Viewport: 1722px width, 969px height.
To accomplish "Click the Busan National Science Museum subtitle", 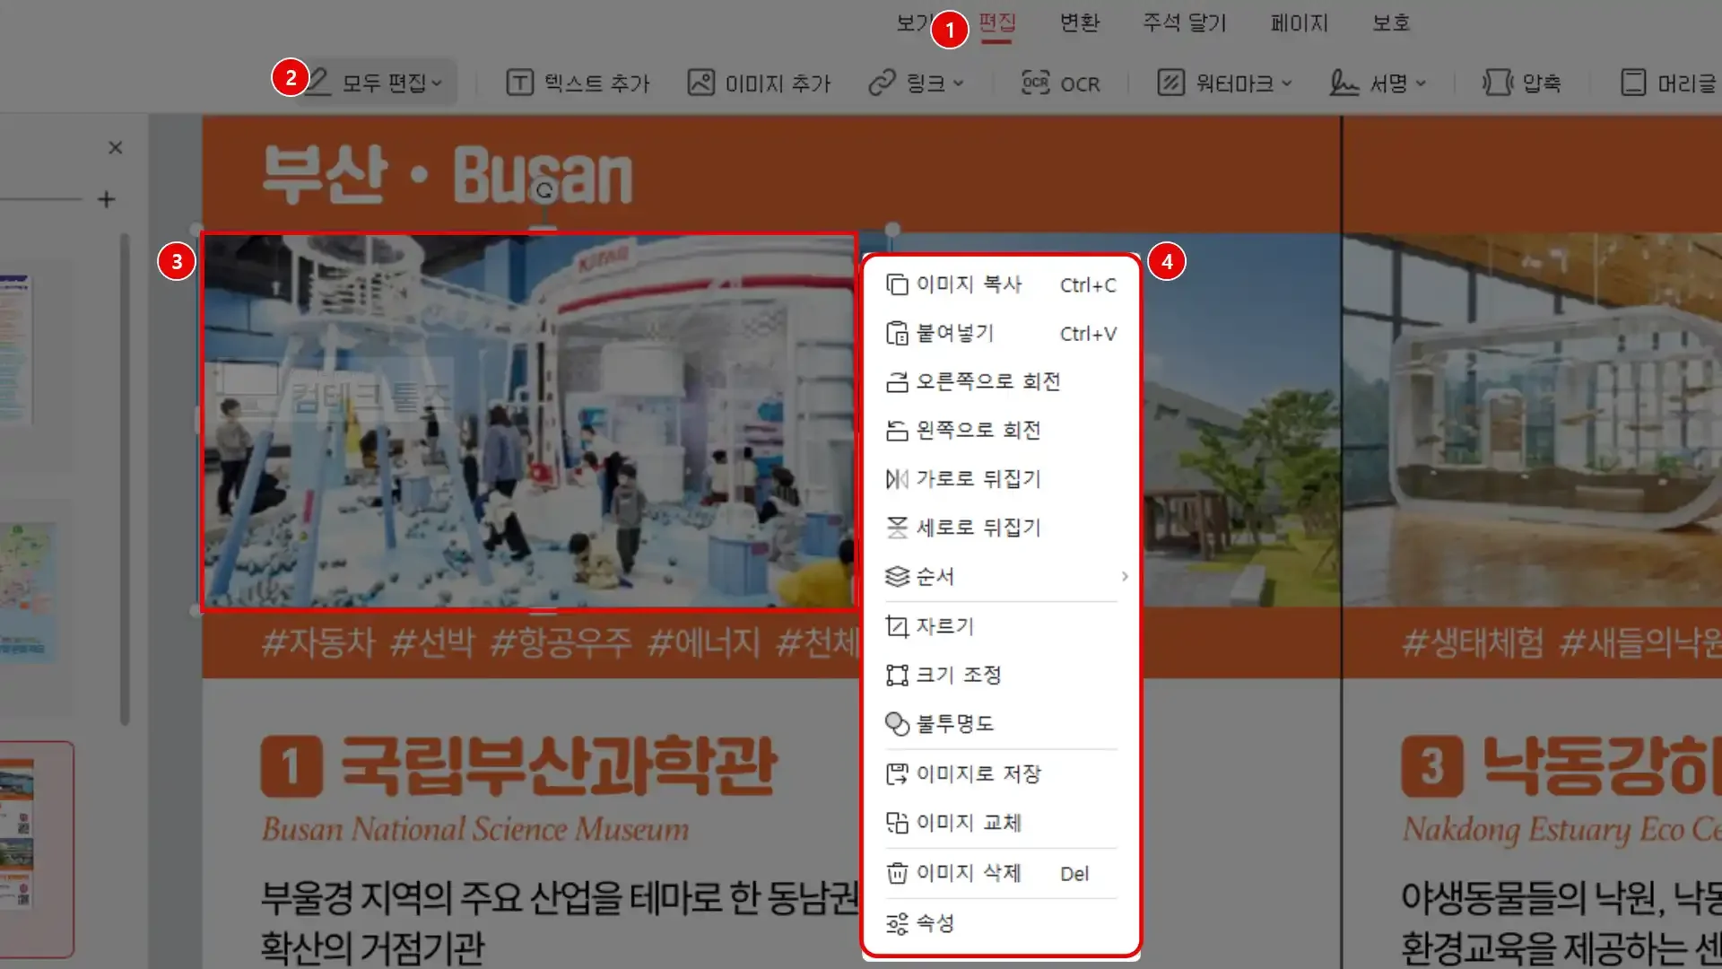I will tap(475, 829).
